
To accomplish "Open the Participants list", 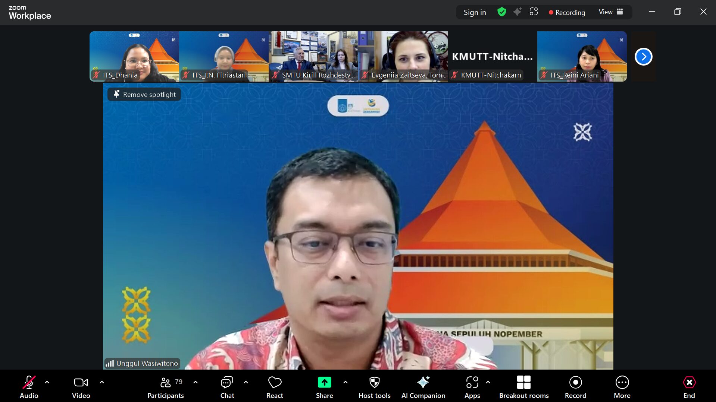I will pos(166,387).
